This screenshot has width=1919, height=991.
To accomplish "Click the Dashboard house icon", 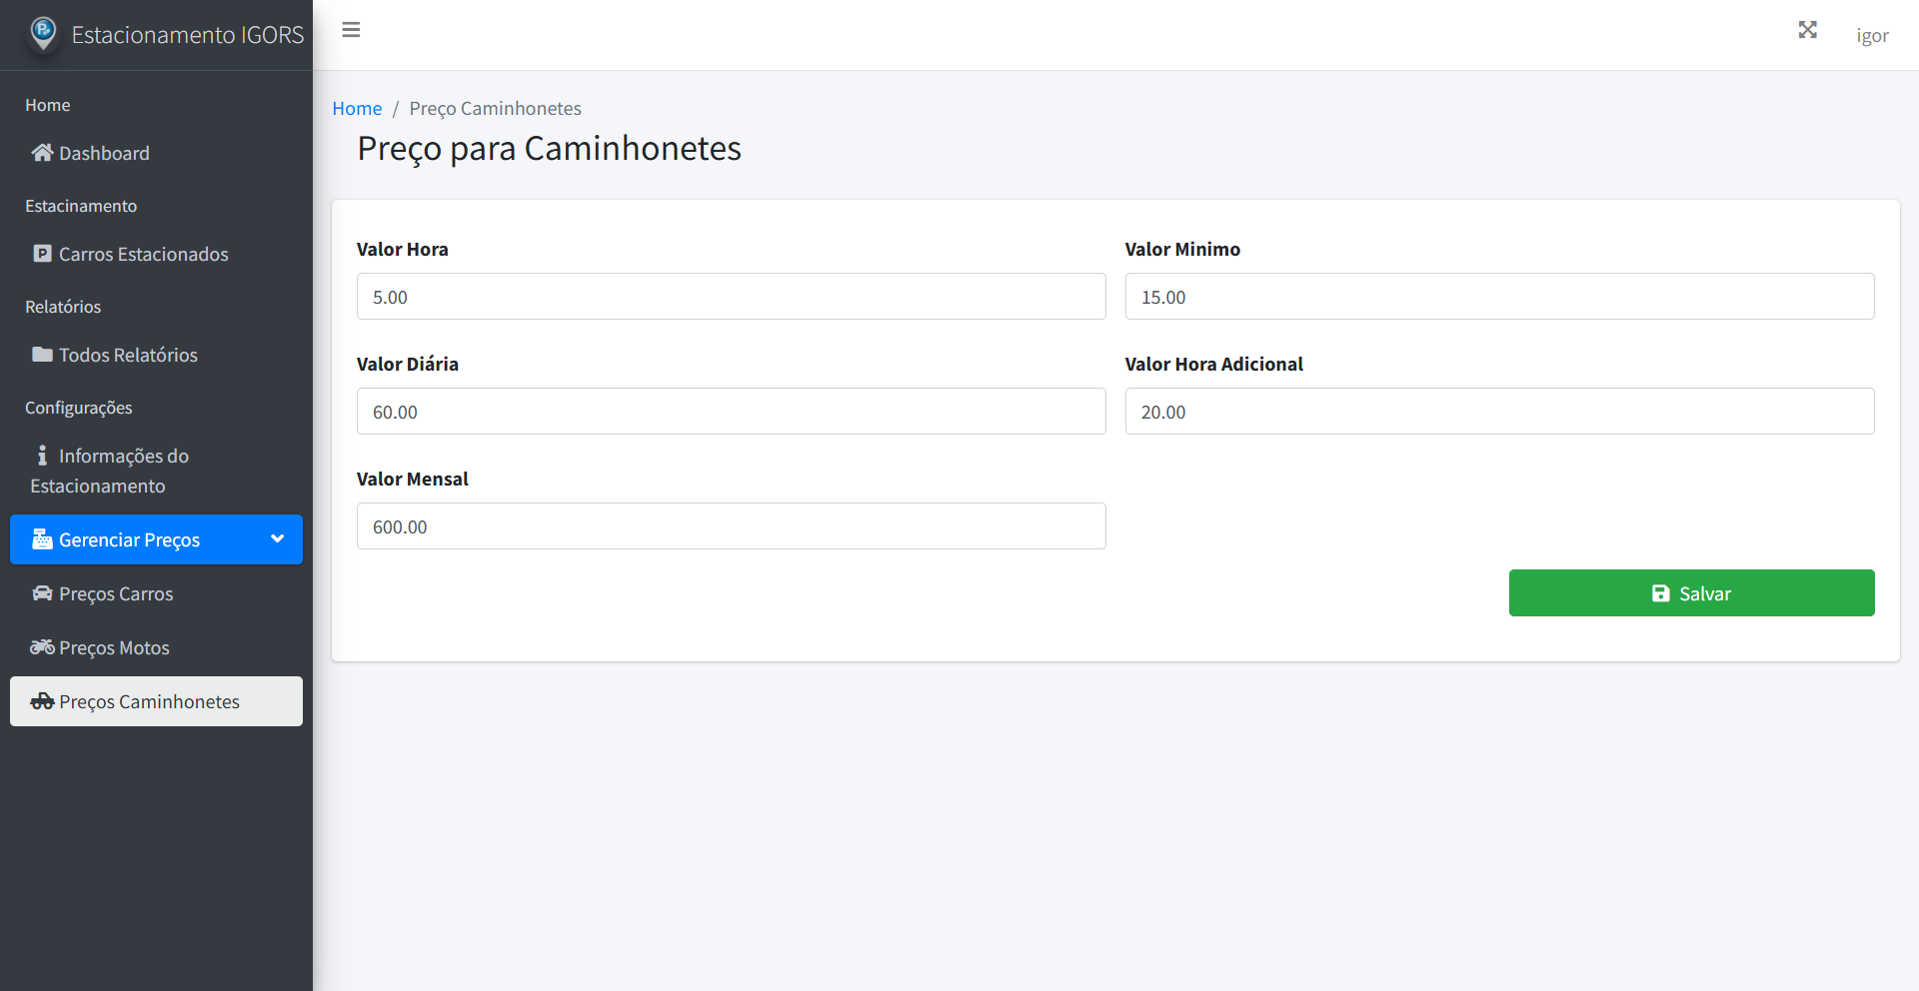I will (x=42, y=153).
